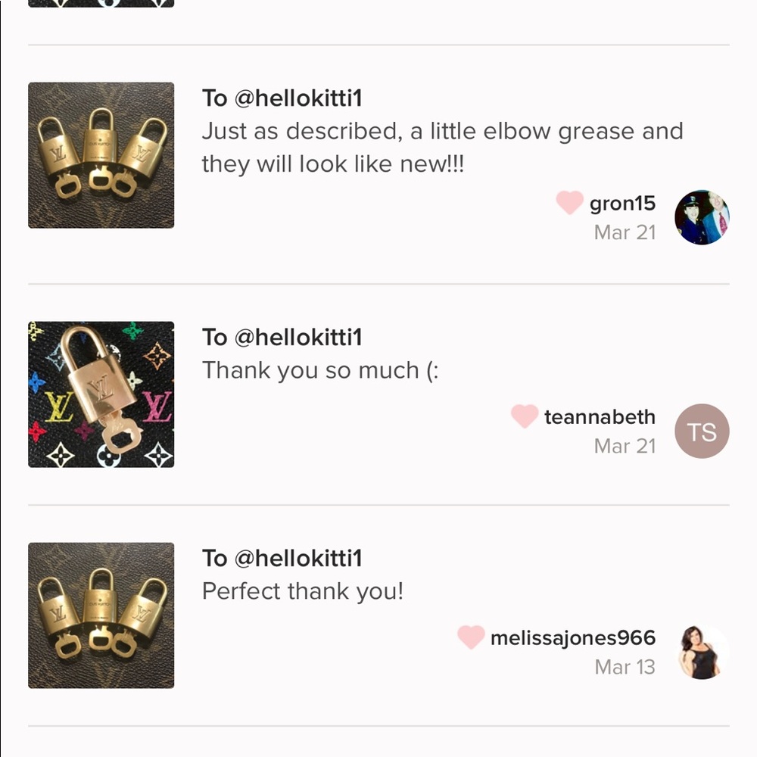The height and width of the screenshot is (757, 757).
Task: Tap @hellokitti1 in the "Thank you so much" note
Action: [x=298, y=338]
